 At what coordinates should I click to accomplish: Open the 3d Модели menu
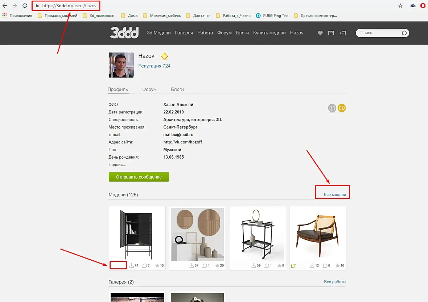click(x=159, y=33)
